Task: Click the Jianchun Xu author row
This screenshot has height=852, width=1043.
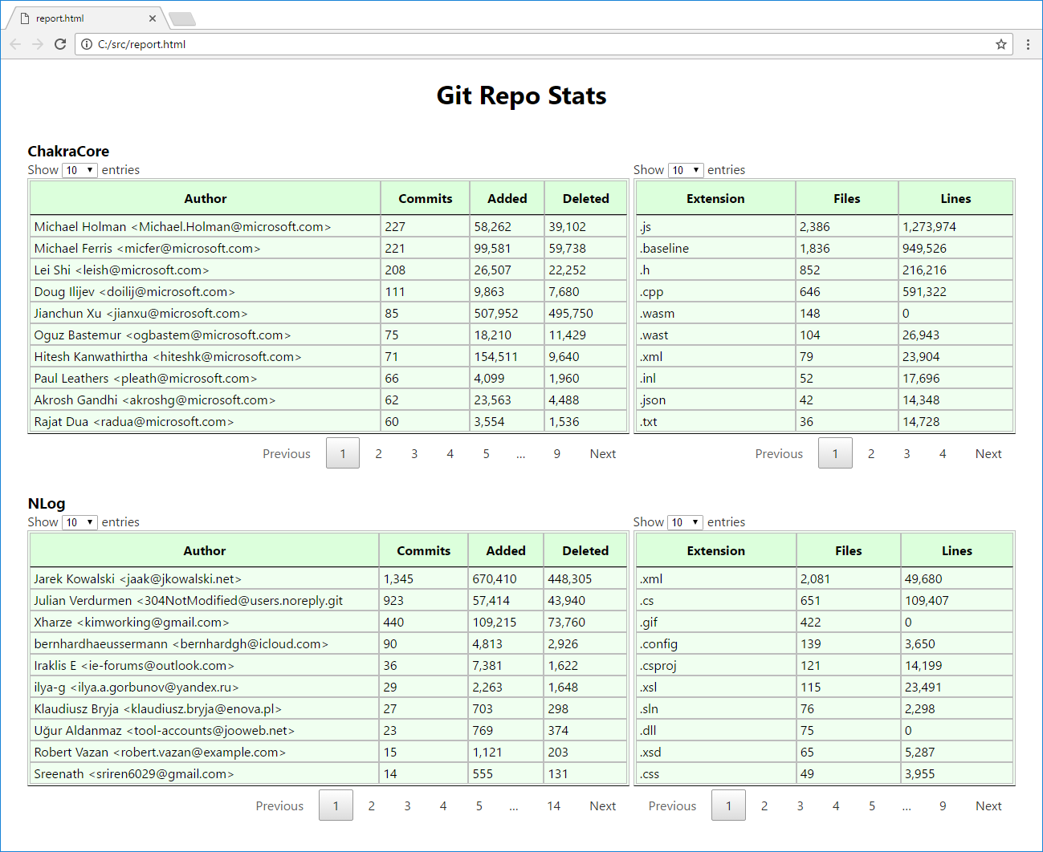Action: [x=328, y=313]
